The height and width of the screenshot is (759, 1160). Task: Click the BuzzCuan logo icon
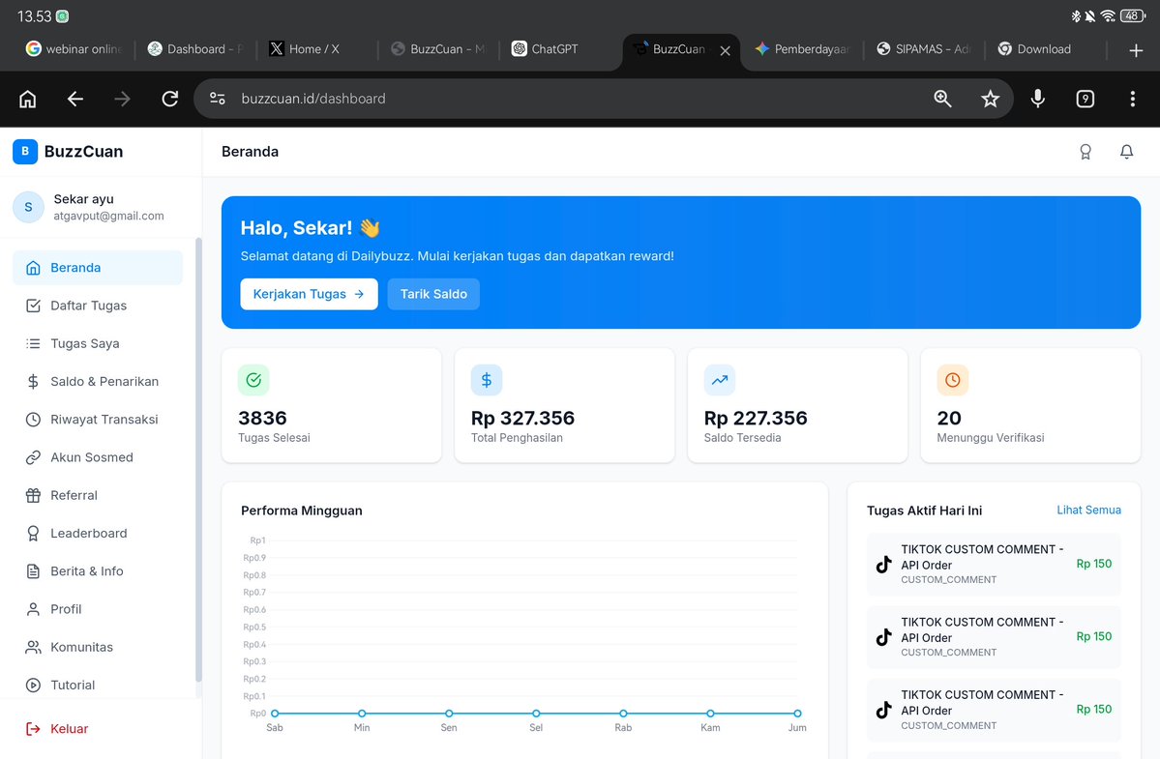25,152
